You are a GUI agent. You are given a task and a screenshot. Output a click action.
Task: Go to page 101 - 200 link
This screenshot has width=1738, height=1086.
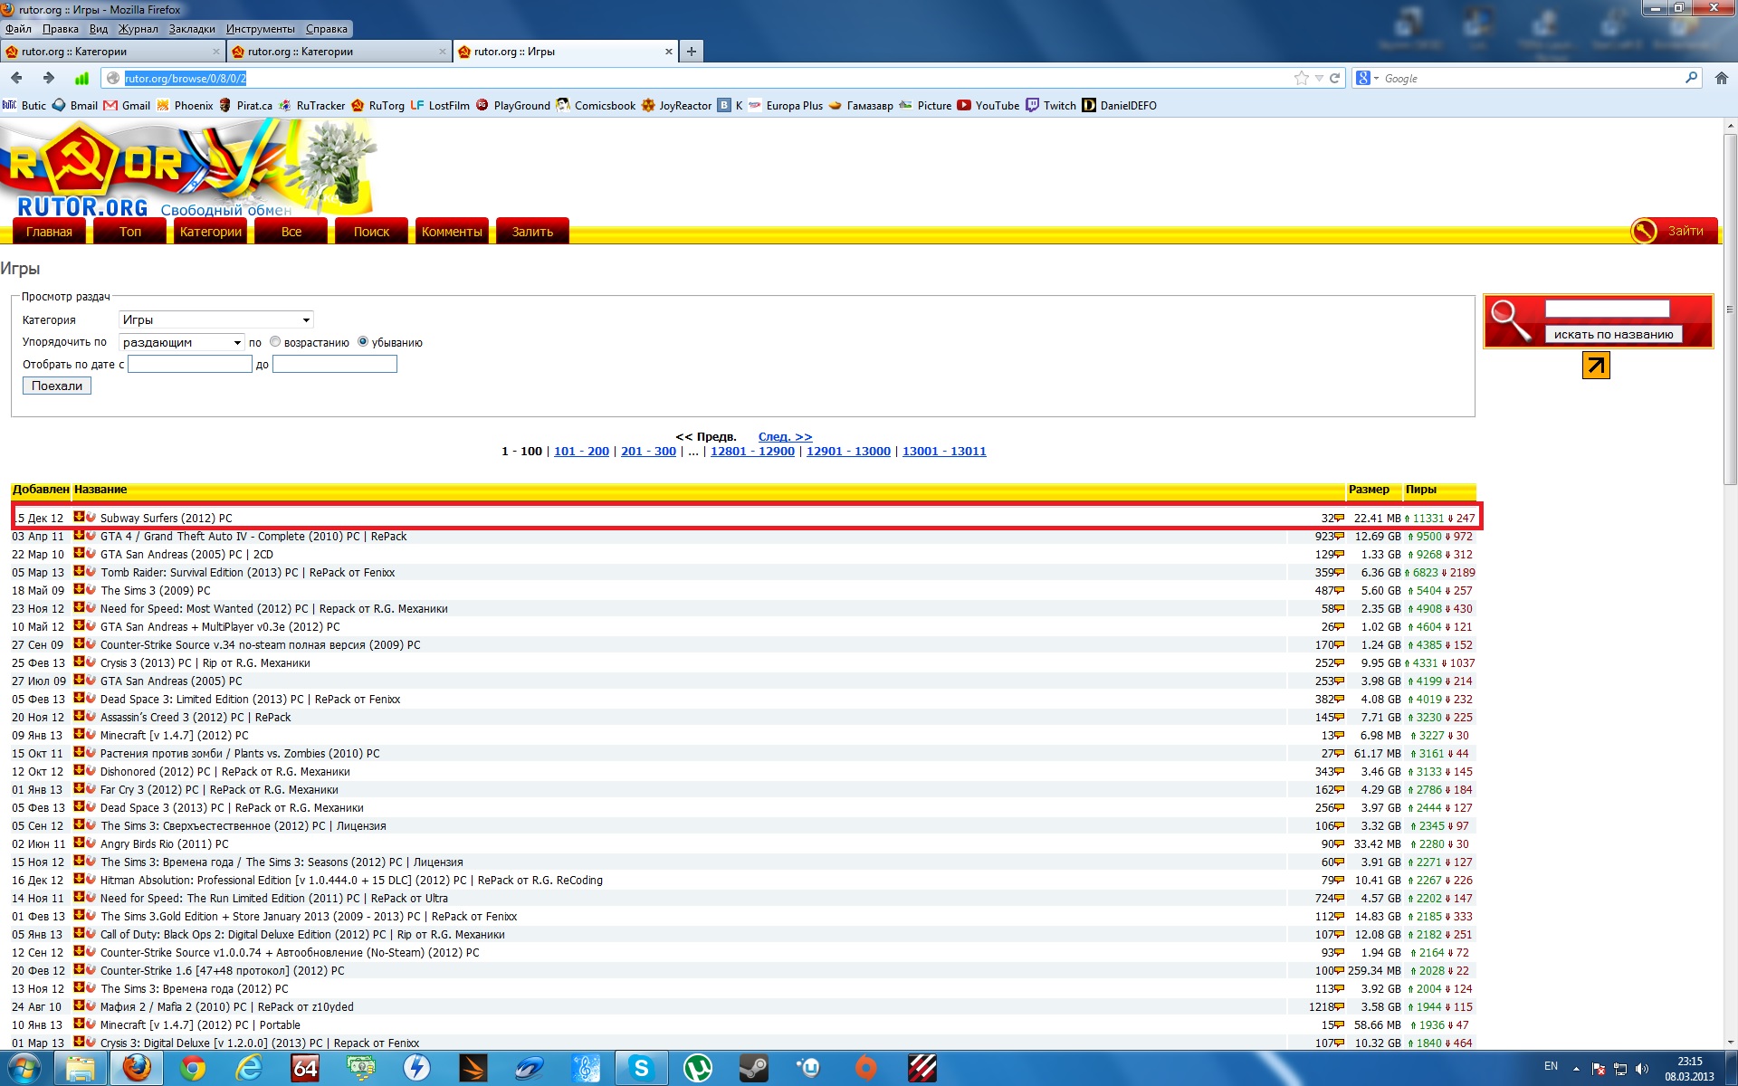[x=581, y=452]
